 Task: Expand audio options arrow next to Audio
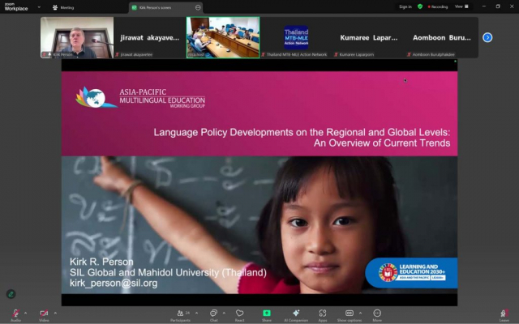tap(25, 313)
